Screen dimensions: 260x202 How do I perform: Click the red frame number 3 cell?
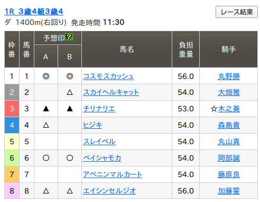tap(12, 109)
